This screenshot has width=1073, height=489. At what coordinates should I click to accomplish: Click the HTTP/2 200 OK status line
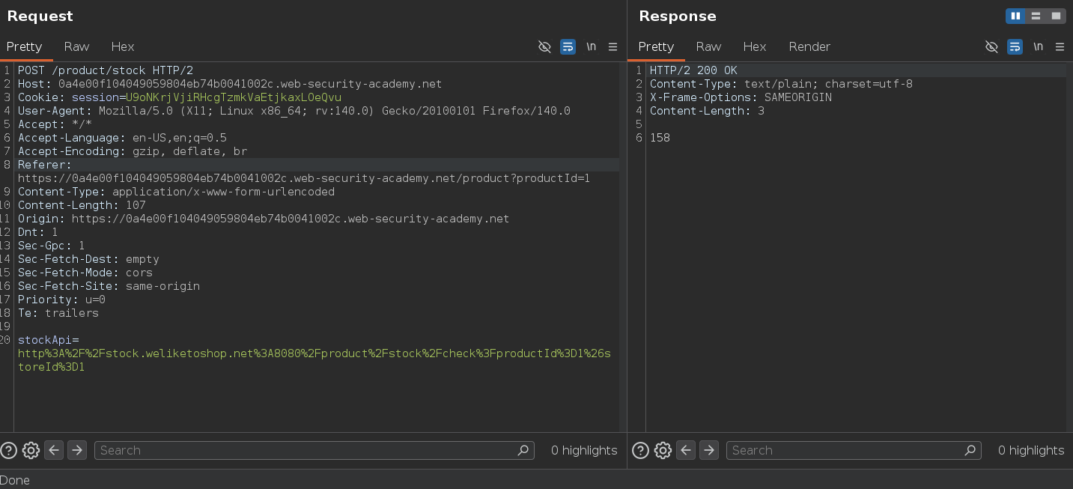pyautogui.click(x=693, y=70)
